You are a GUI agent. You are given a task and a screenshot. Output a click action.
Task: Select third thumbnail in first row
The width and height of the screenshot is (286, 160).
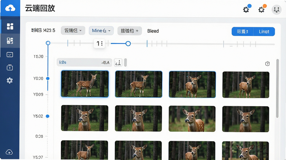192,84
